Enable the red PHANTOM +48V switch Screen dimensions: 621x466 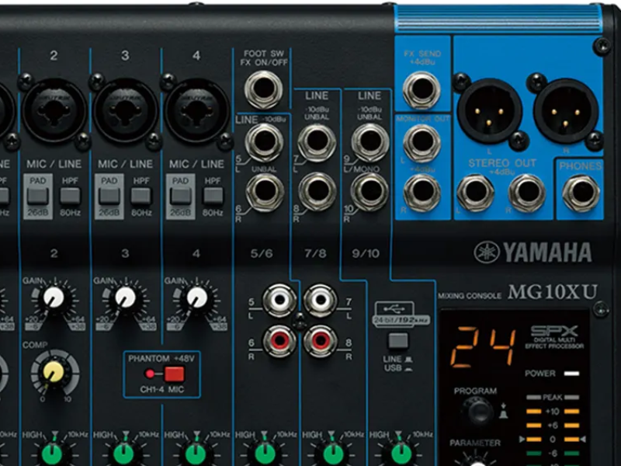tap(174, 374)
